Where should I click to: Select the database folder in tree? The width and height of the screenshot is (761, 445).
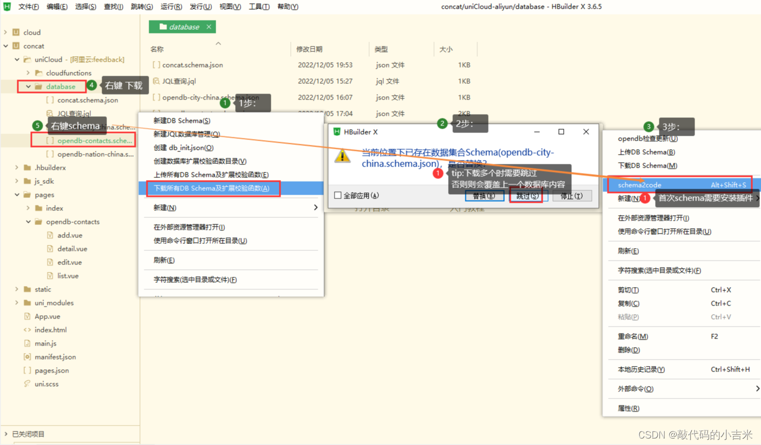[x=61, y=87]
